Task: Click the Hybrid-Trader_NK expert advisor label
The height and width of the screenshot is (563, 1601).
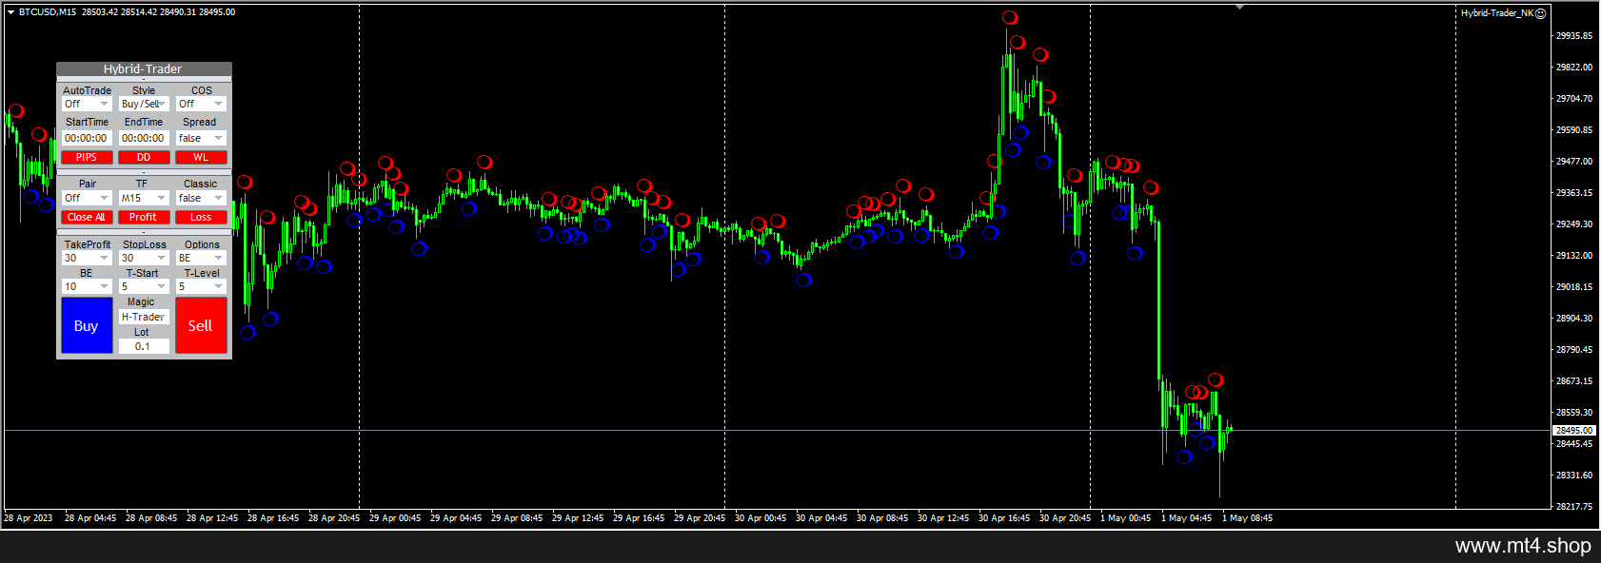Action: (1497, 13)
